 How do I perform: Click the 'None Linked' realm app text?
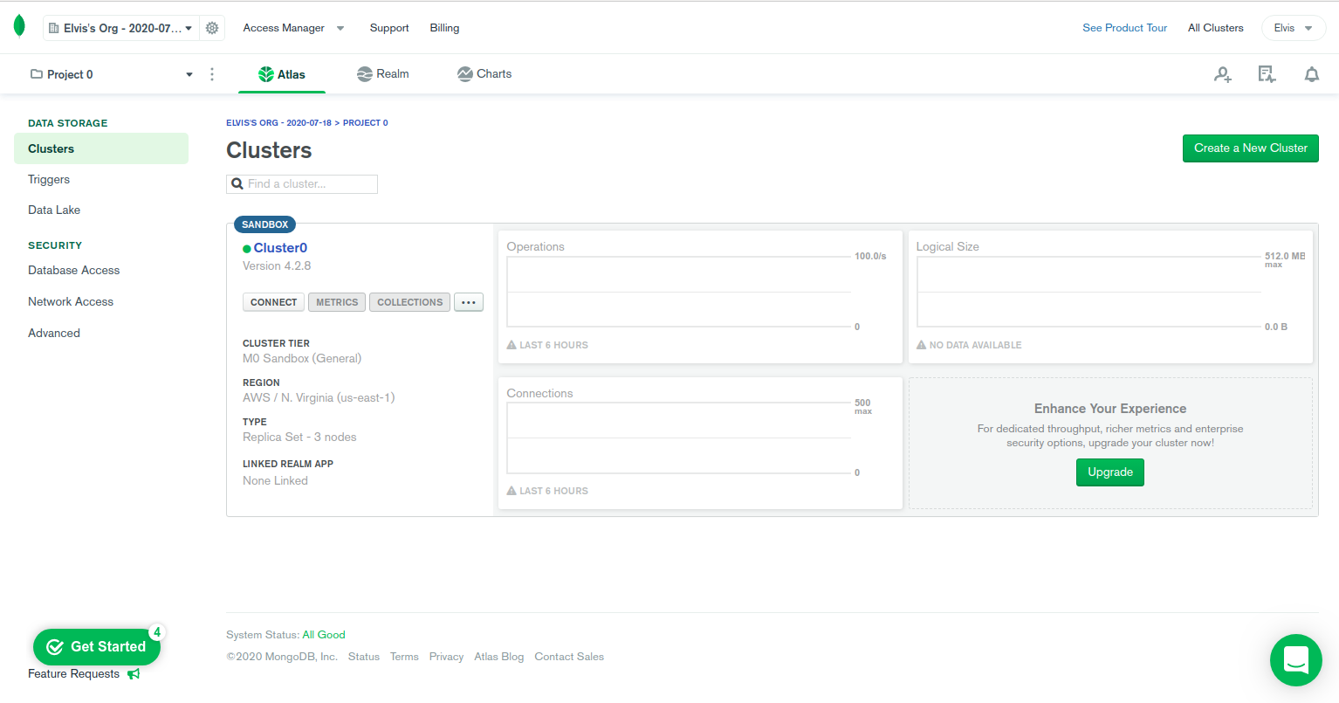pos(275,480)
